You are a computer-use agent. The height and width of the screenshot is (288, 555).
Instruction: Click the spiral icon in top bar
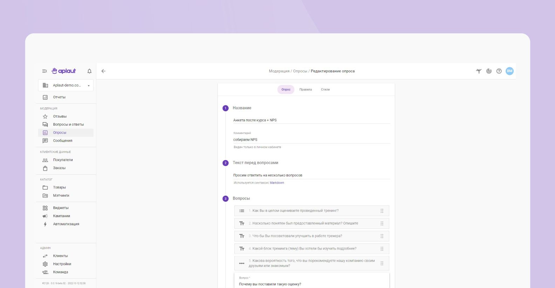pos(489,71)
